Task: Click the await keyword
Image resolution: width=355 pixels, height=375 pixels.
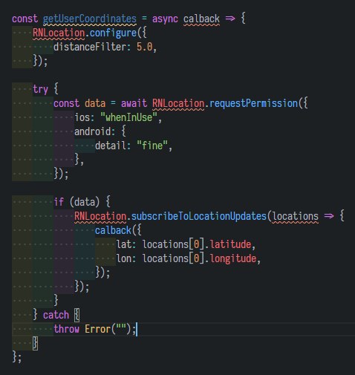Action: click(x=134, y=103)
